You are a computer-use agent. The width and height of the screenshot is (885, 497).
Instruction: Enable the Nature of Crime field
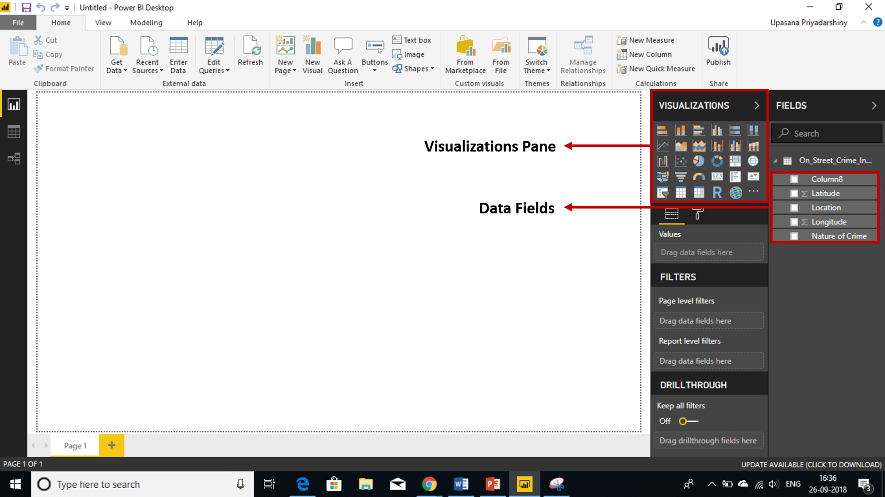pos(794,235)
